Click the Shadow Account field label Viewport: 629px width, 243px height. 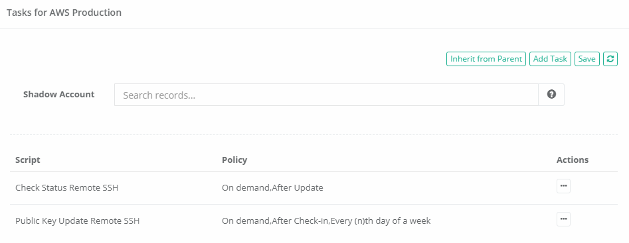coord(59,94)
